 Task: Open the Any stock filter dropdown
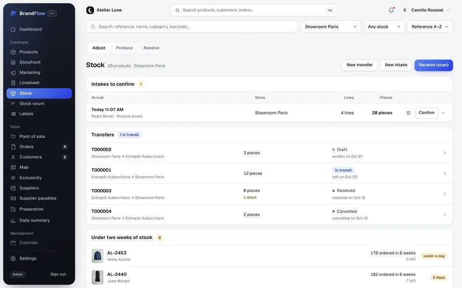384,27
